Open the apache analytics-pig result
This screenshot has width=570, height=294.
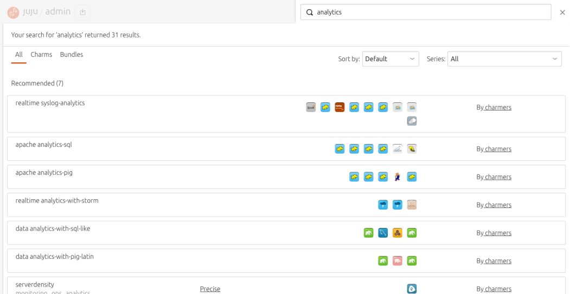tap(286, 177)
